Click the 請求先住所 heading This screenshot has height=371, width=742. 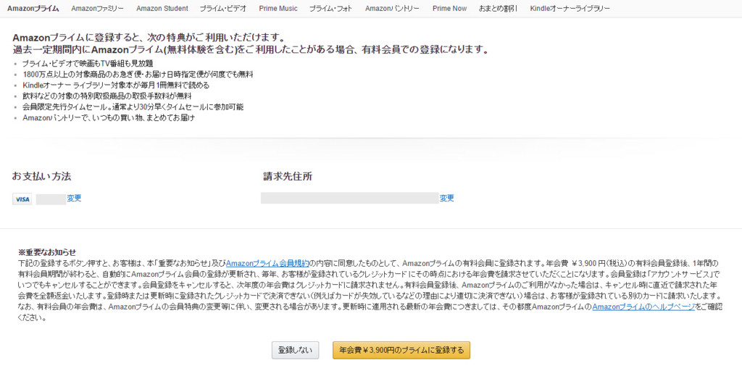coord(288,177)
